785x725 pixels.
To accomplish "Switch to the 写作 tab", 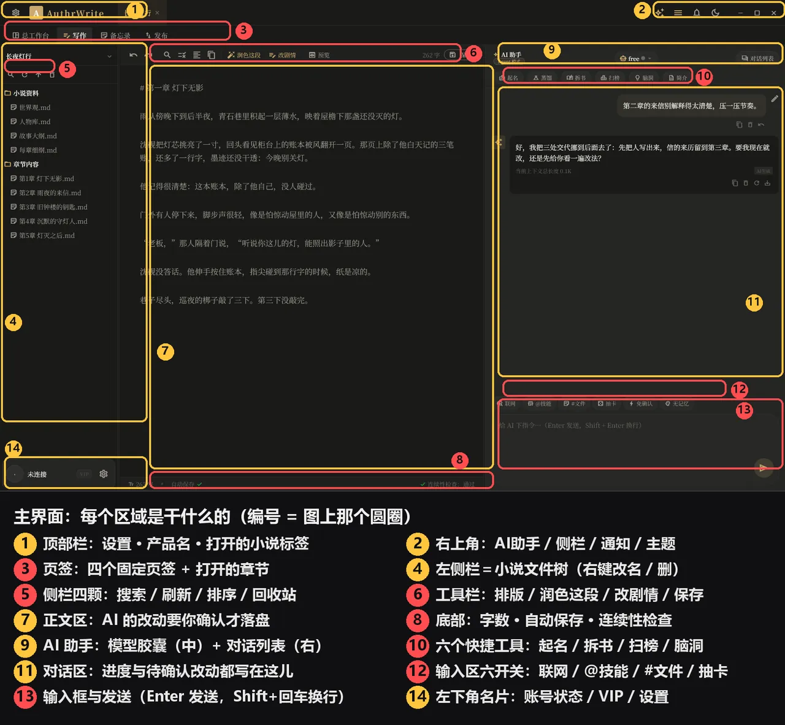I will [x=75, y=36].
